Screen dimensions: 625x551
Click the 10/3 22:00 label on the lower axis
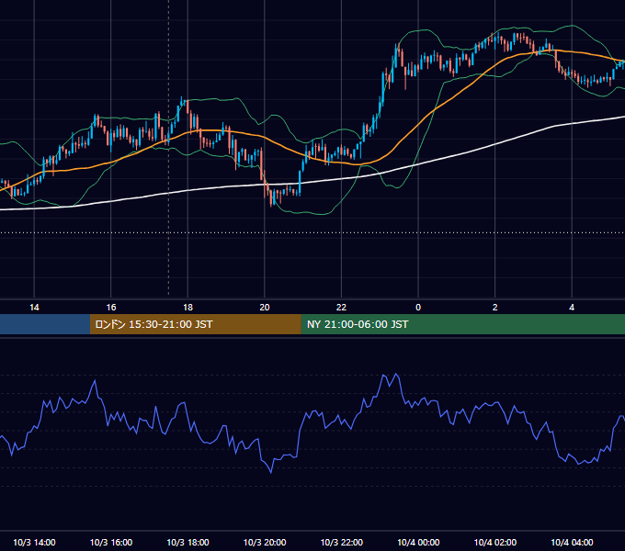pyautogui.click(x=342, y=542)
